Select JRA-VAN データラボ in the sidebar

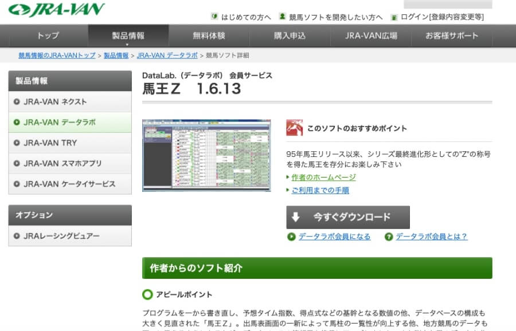[x=70, y=123]
